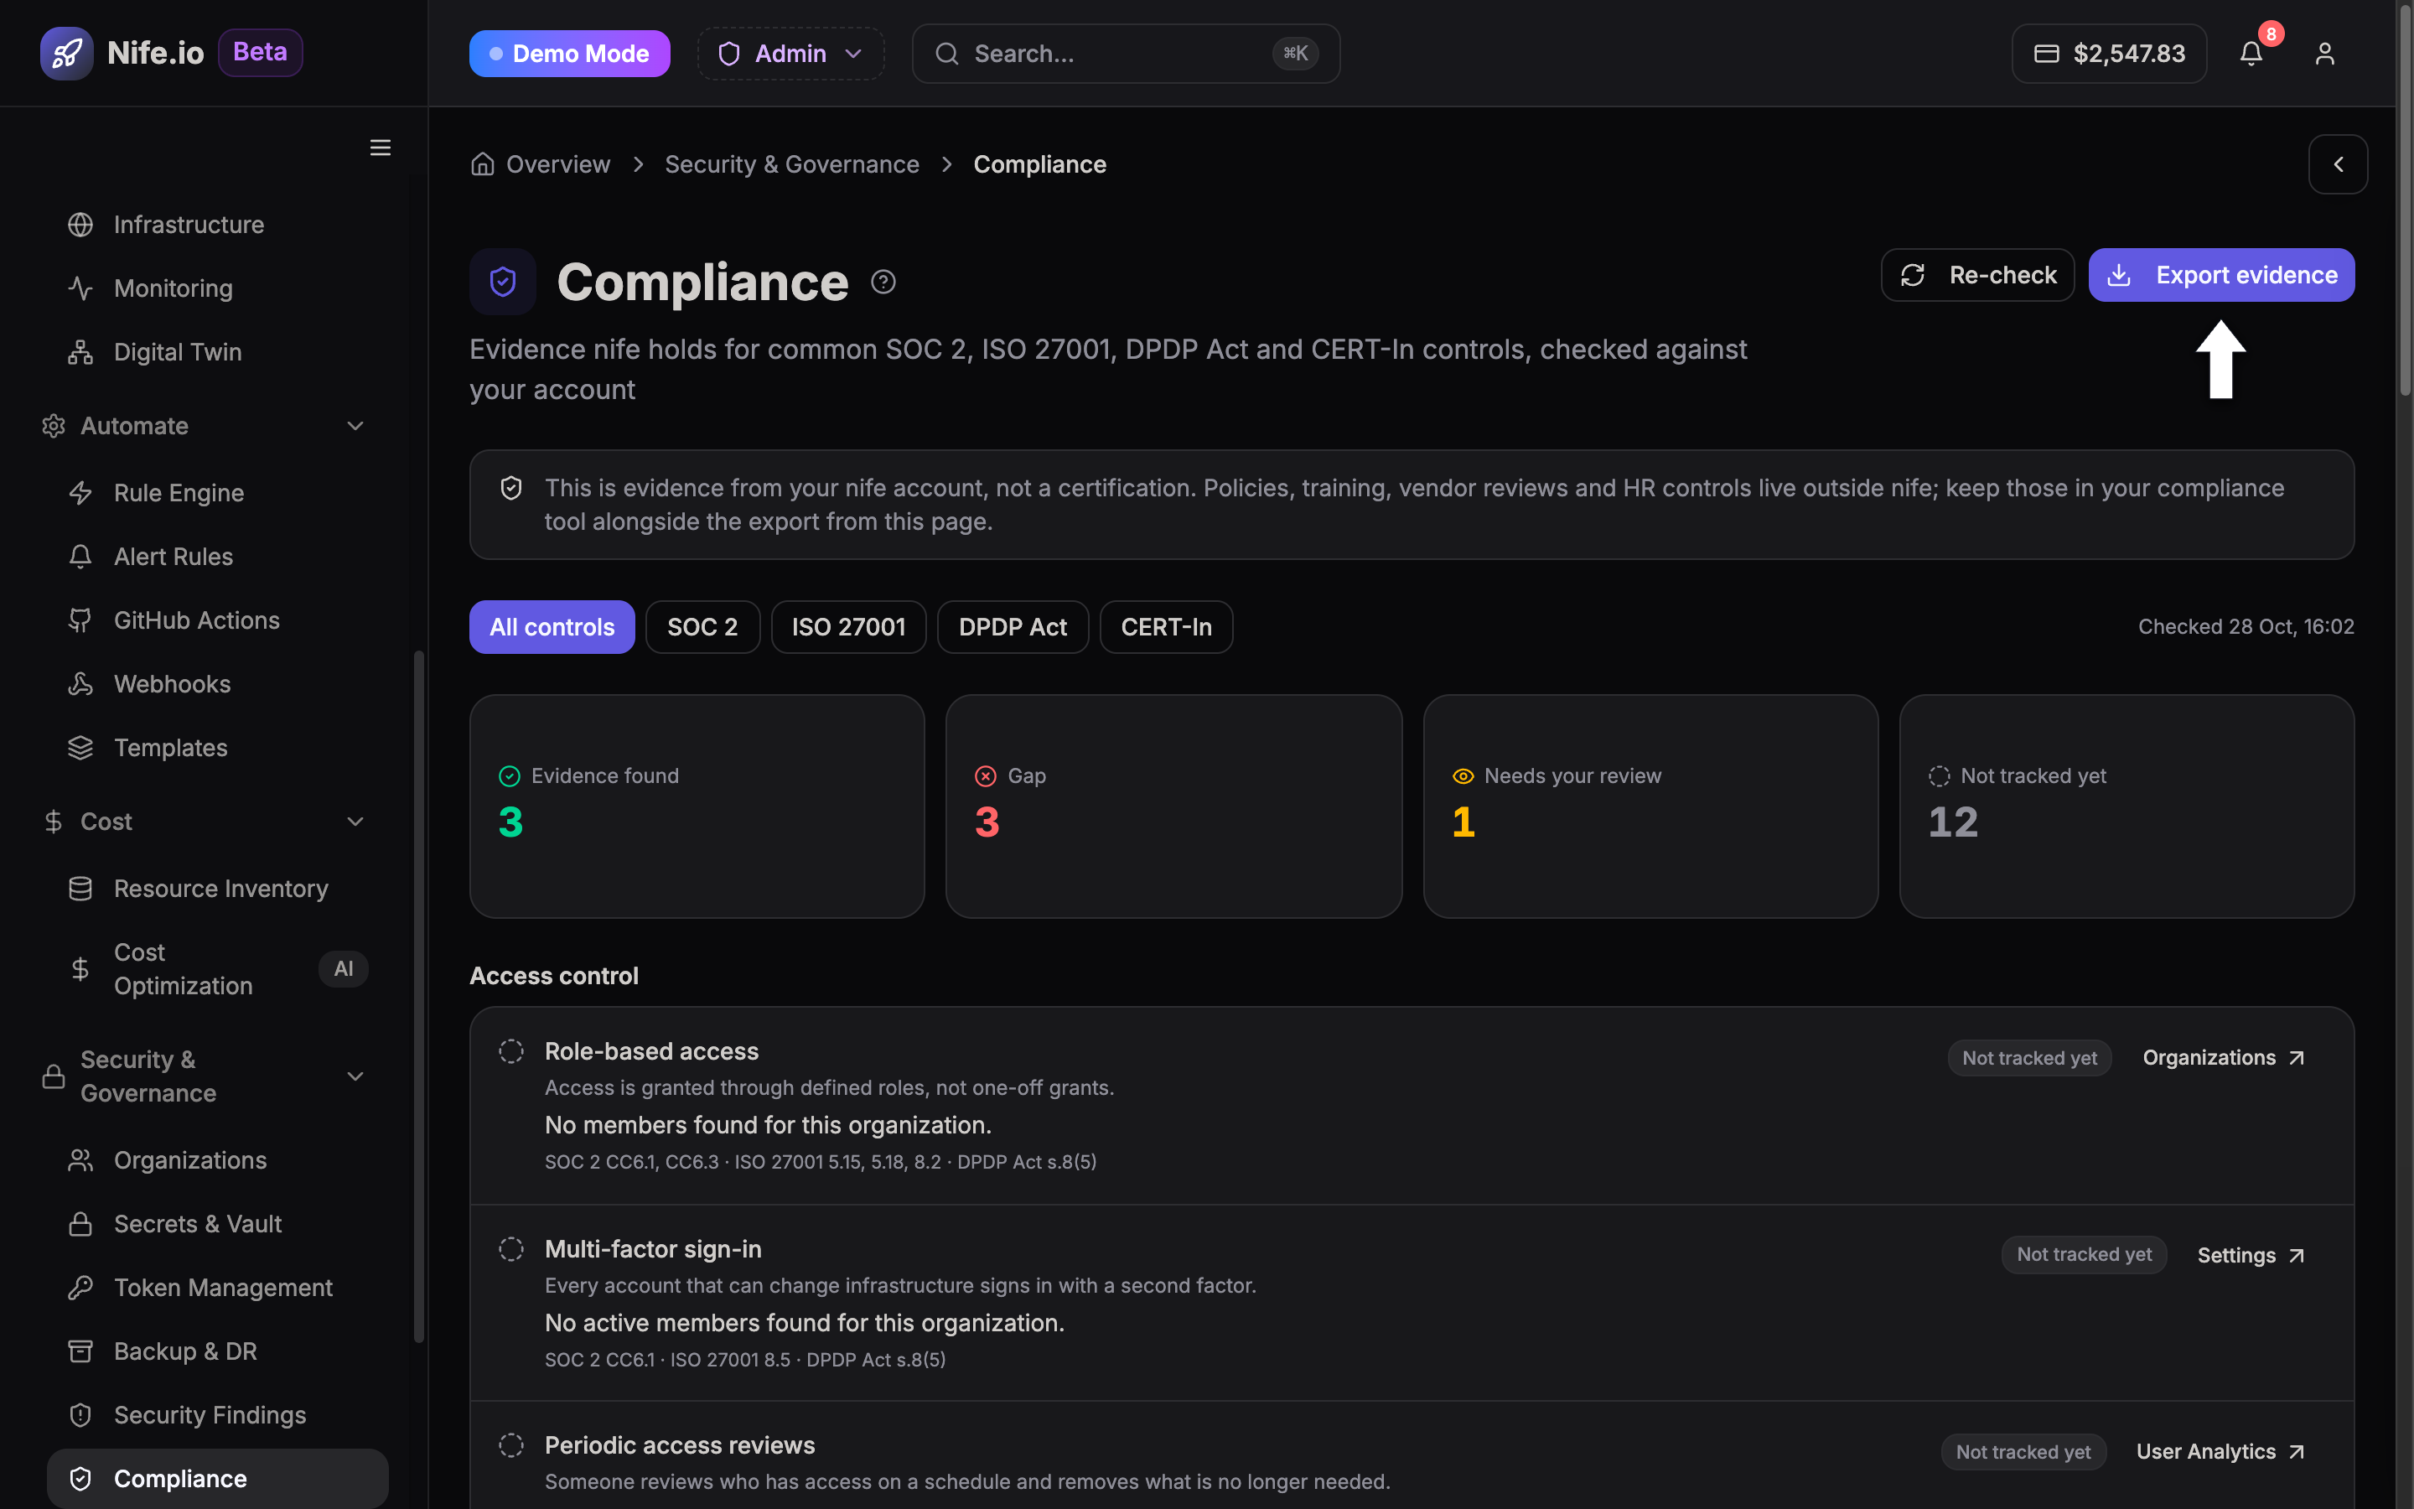Open Secrets & Vault in sidebar
2414x1509 pixels.
(x=217, y=1225)
